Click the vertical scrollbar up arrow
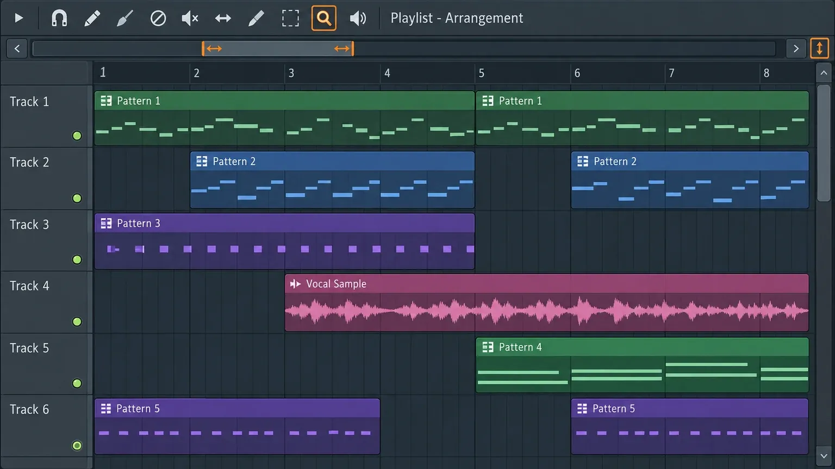This screenshot has height=469, width=835. (824, 72)
